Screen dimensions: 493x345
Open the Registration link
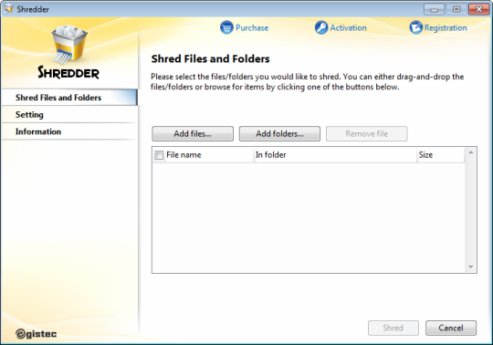coord(446,28)
